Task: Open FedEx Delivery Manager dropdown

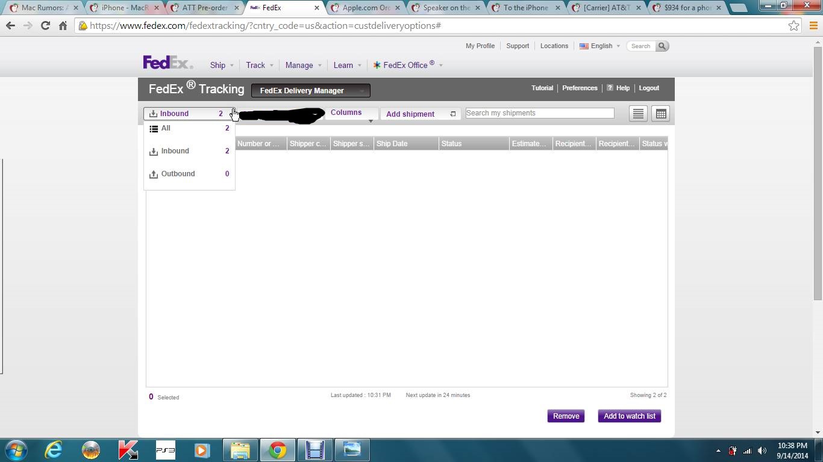Action: [310, 90]
